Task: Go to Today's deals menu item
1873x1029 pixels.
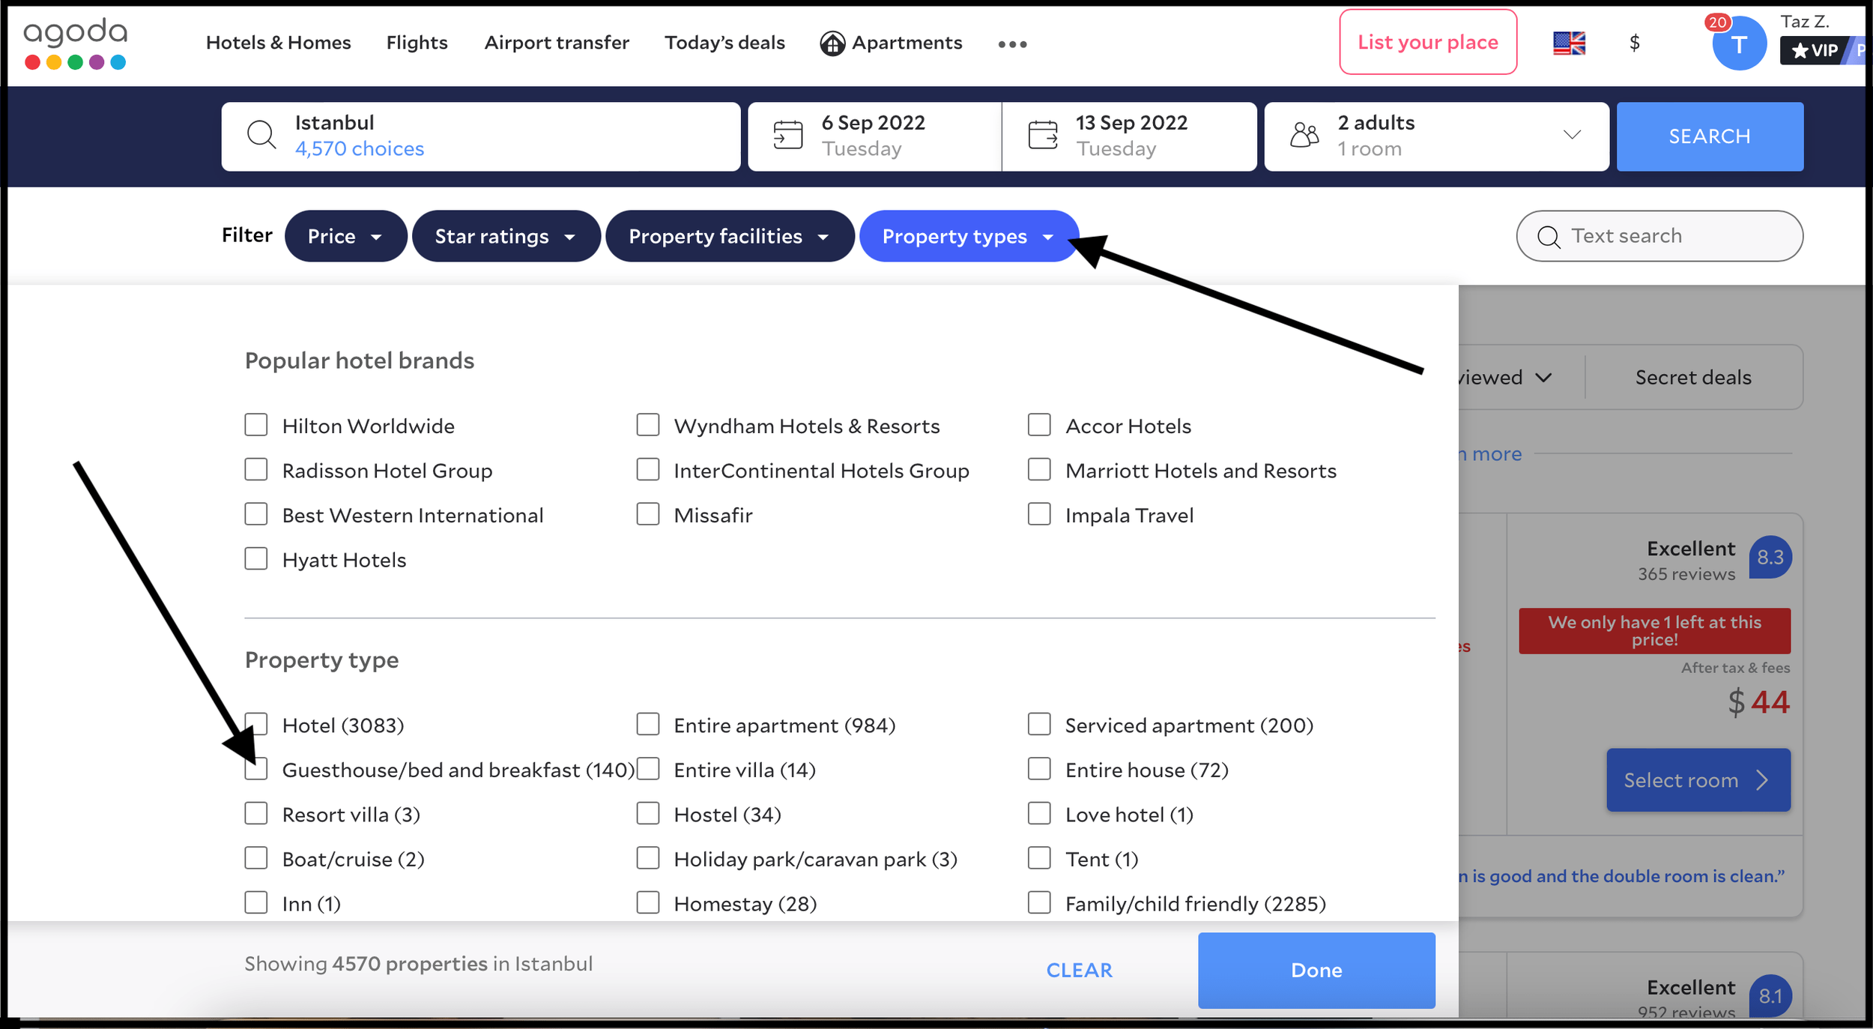Action: tap(724, 43)
